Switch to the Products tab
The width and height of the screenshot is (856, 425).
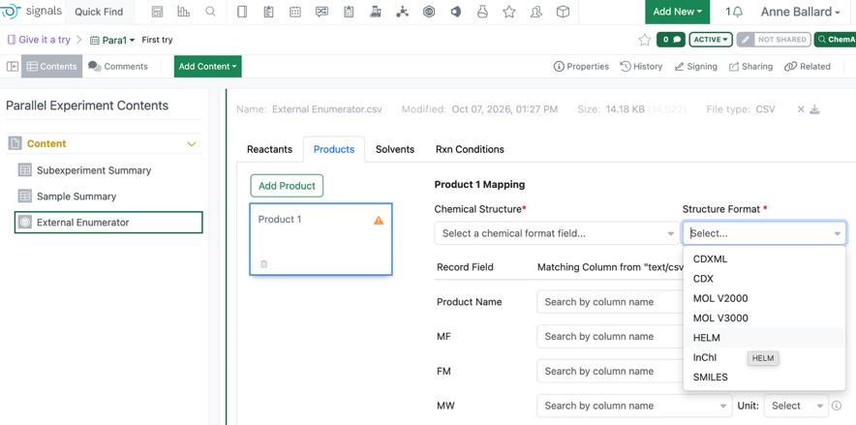pyautogui.click(x=334, y=149)
